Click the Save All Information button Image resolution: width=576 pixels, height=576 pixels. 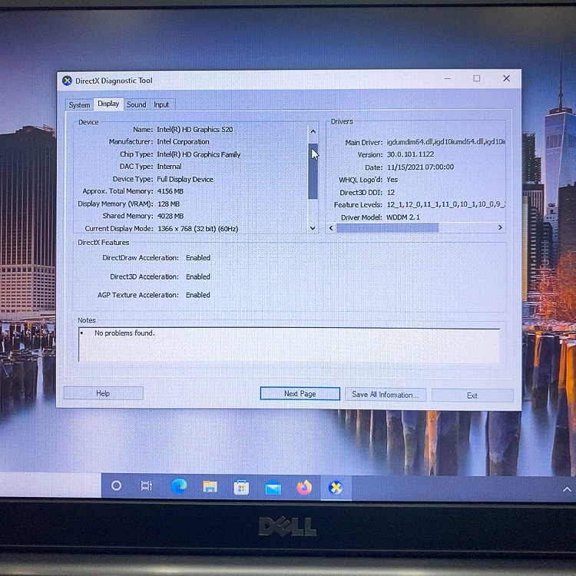pos(384,395)
